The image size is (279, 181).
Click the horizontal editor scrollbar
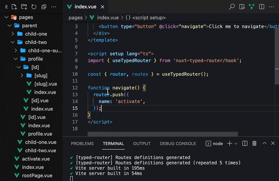pos(163,134)
